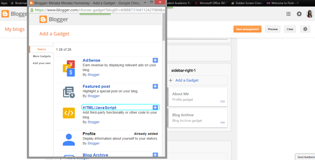Click the About Me gadget card title
Viewport: 315px width, 160px height.
click(180, 94)
